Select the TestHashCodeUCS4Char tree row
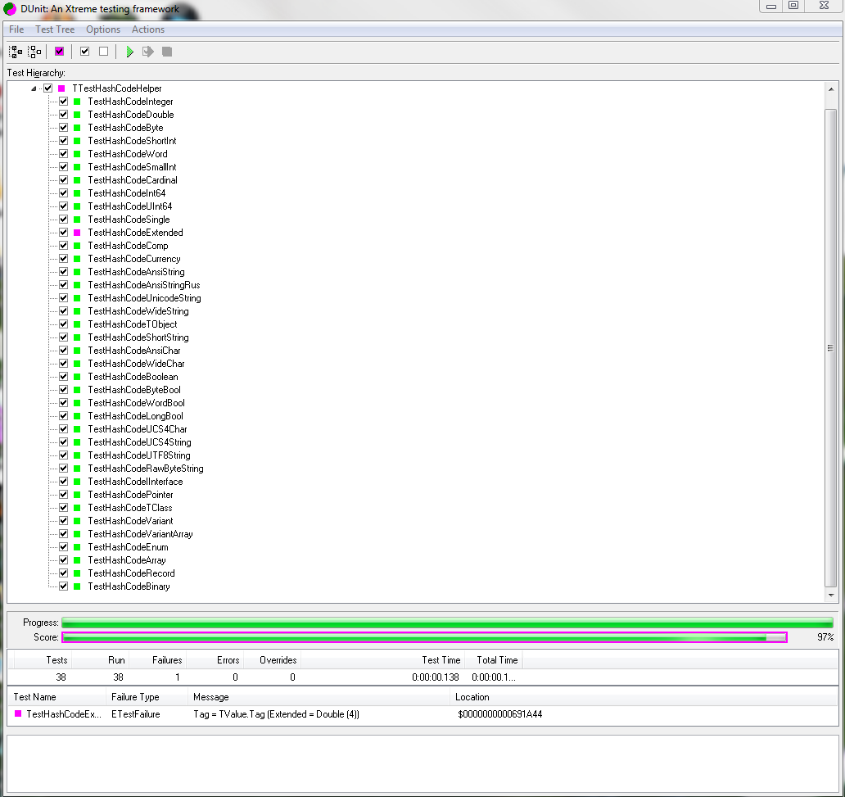Screen dimensions: 845x797 (138, 429)
